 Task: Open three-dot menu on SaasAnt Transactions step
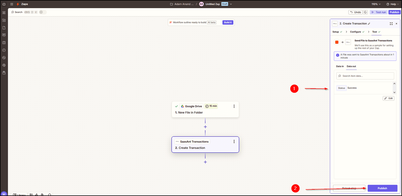coord(234,142)
